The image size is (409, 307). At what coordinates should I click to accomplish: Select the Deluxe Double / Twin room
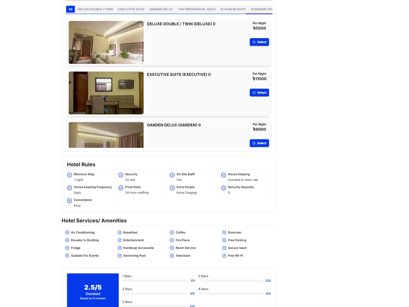point(259,42)
